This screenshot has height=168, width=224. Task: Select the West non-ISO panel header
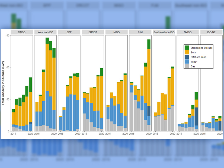[x=45, y=32]
